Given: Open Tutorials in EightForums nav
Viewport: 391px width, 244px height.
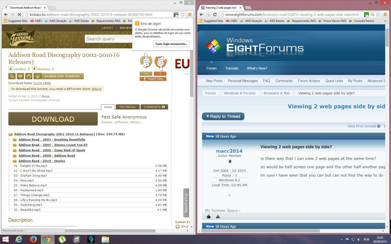Looking at the screenshot, I should click(x=232, y=68).
